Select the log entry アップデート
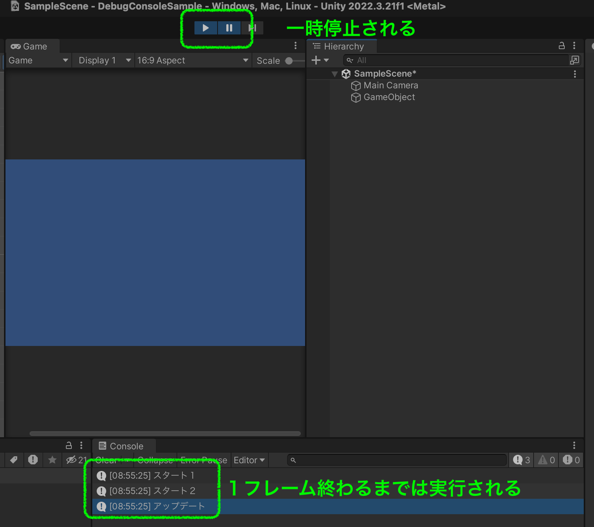Screen dimensions: 594x527 (338, 506)
